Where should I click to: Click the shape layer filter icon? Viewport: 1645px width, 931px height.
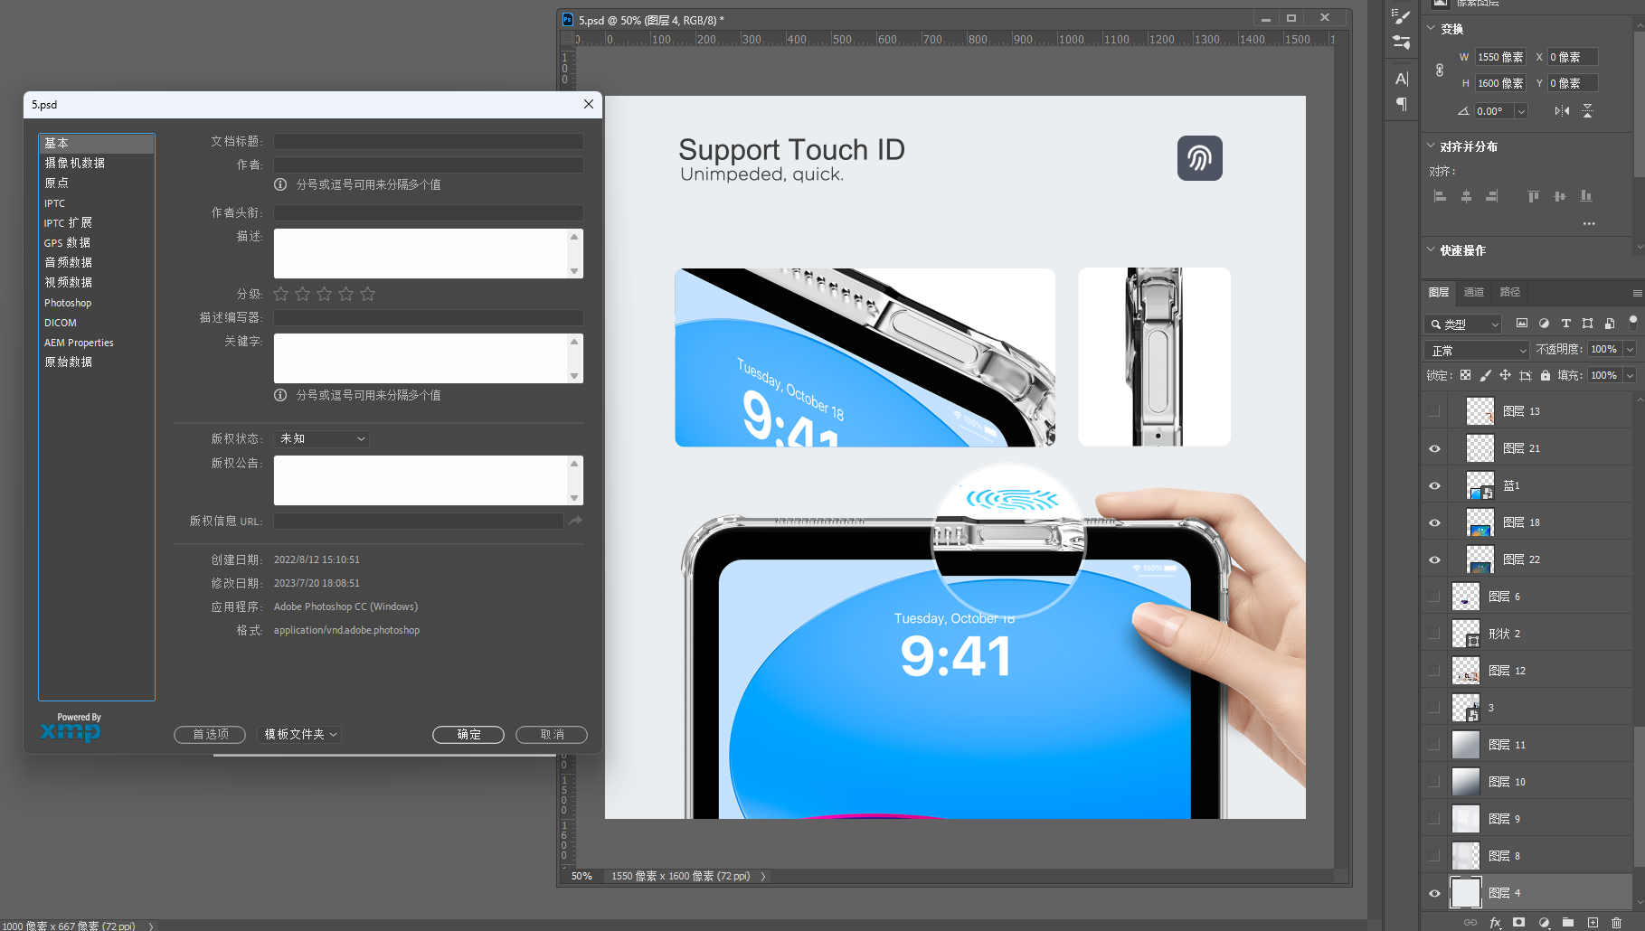coord(1587,324)
